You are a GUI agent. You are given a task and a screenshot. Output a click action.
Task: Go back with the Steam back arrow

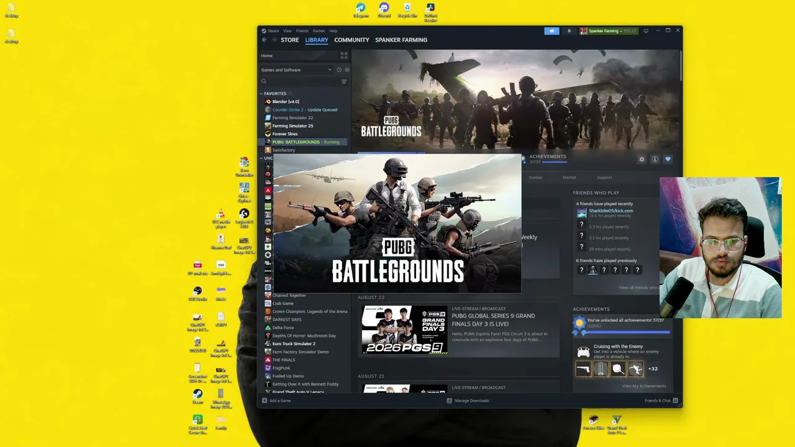point(264,40)
